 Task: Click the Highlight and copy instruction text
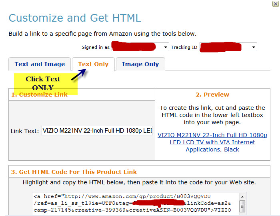pos(139,182)
